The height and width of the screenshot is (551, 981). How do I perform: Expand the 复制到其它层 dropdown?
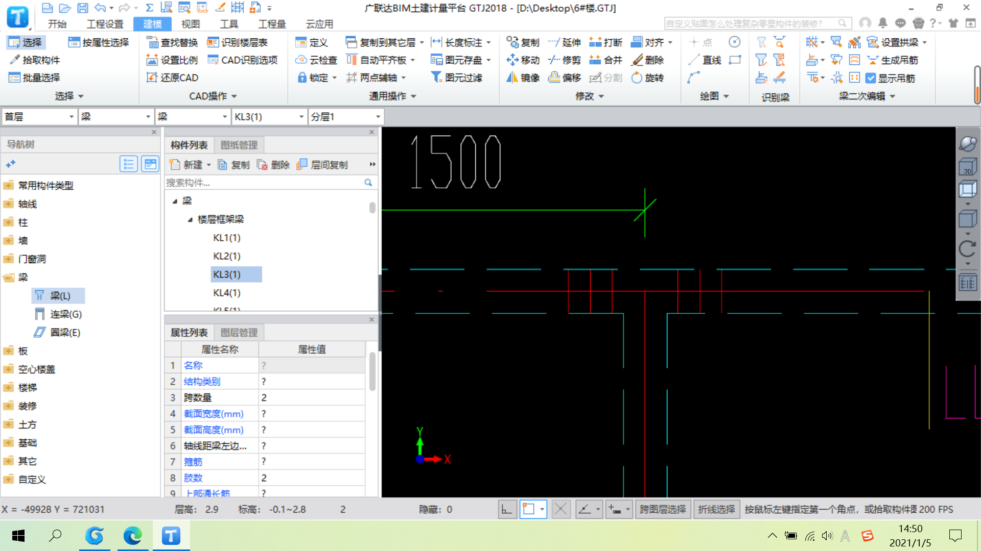tap(422, 43)
